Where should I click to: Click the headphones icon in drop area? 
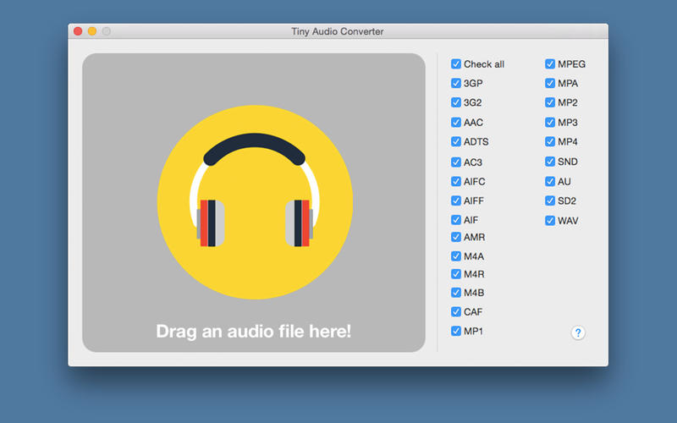255,202
